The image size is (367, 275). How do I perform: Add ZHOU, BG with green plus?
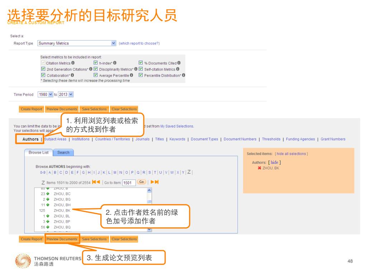(x=48, y=199)
